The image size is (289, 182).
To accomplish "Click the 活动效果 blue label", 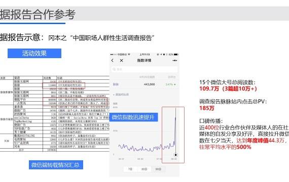I will pyautogui.click(x=34, y=53).
